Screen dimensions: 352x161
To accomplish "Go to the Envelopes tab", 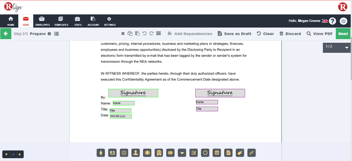I will 43,21.
